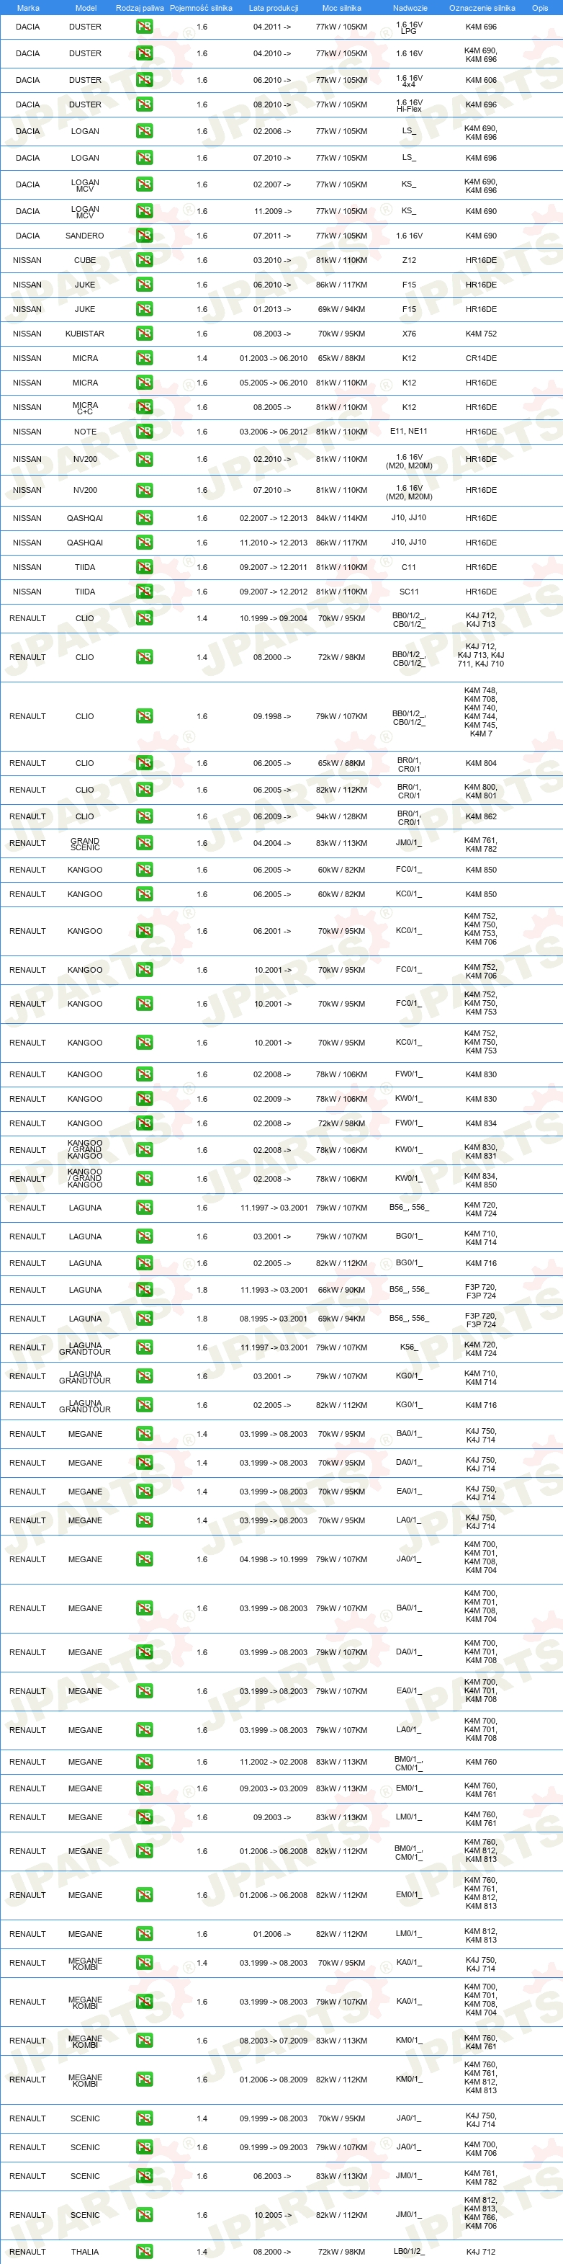Click fuel icon in Dacia Sandero row
Viewport: 563px width, 2264px height.
point(144,236)
